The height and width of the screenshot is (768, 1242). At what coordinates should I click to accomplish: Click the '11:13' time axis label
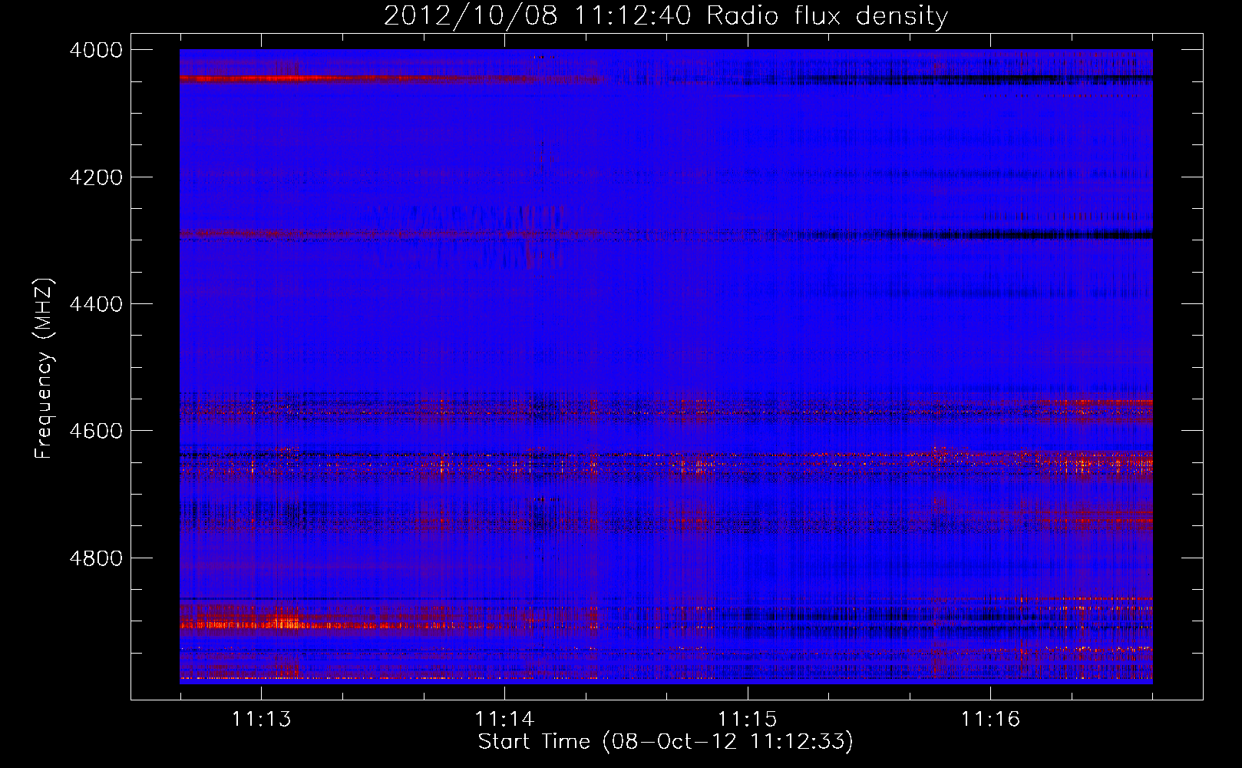(262, 719)
